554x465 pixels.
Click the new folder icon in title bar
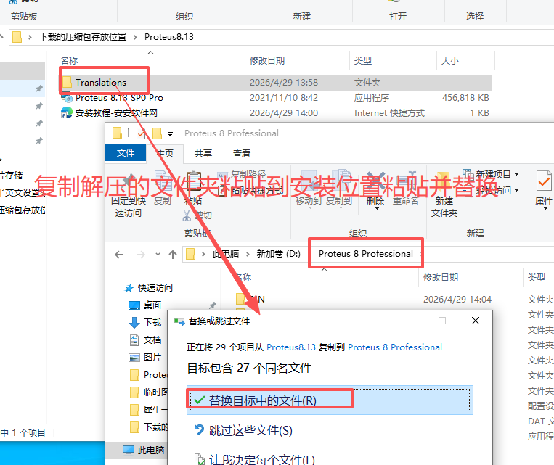(x=157, y=133)
